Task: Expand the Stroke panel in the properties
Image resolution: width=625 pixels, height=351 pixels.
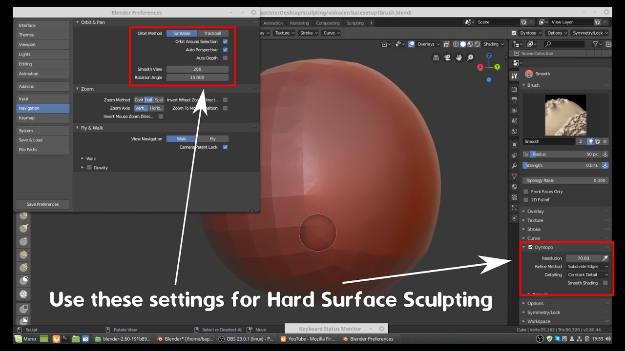Action: click(534, 229)
